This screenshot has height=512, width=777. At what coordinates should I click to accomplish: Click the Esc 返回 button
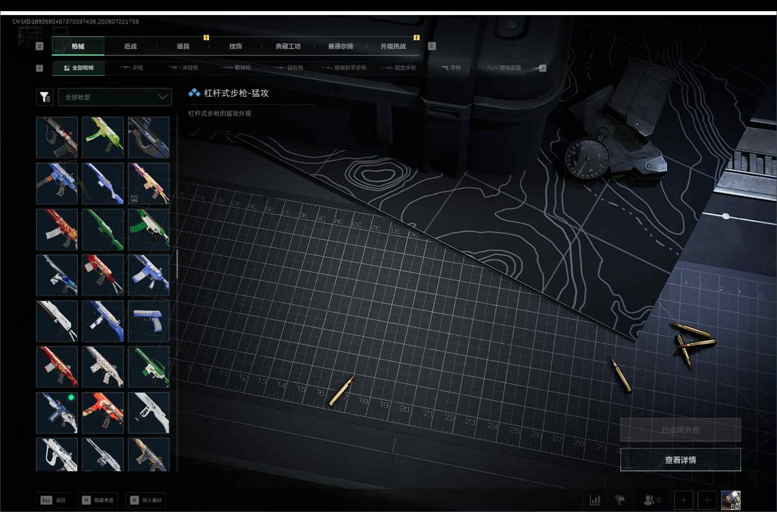(53, 500)
